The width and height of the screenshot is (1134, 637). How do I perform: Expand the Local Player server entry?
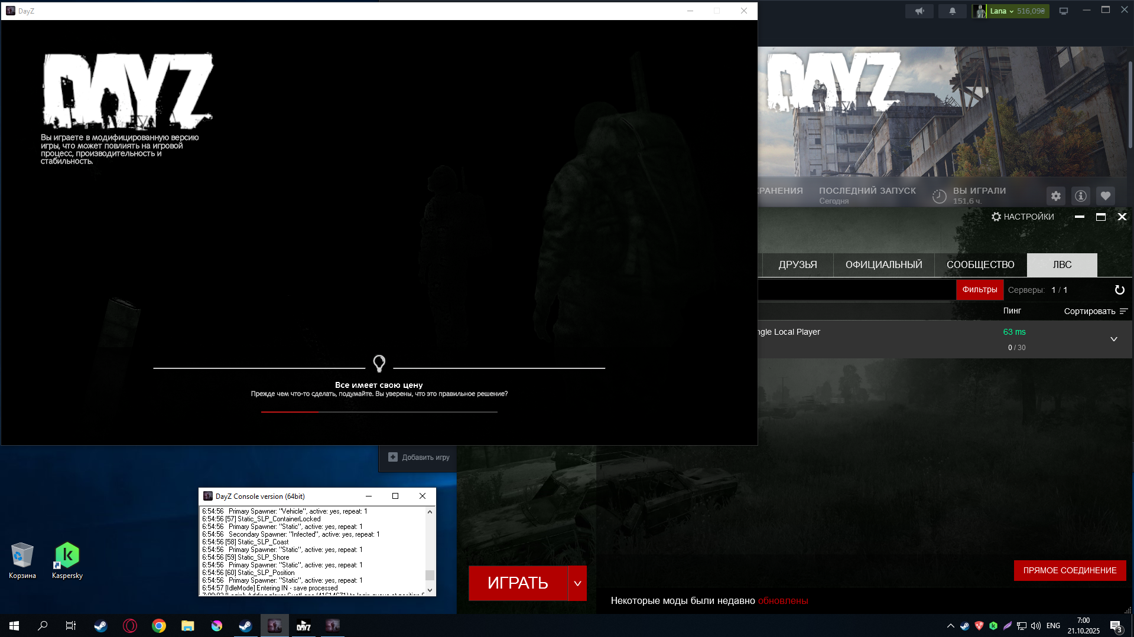pyautogui.click(x=1114, y=339)
